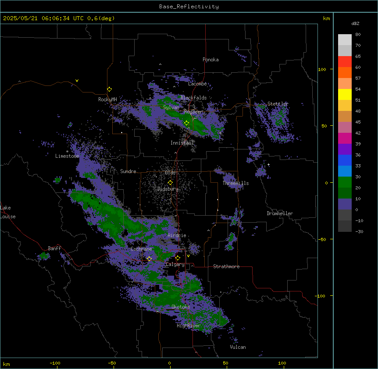Screen dimensions: 378x369
Task: Click the Stettler label
Action: point(278,104)
